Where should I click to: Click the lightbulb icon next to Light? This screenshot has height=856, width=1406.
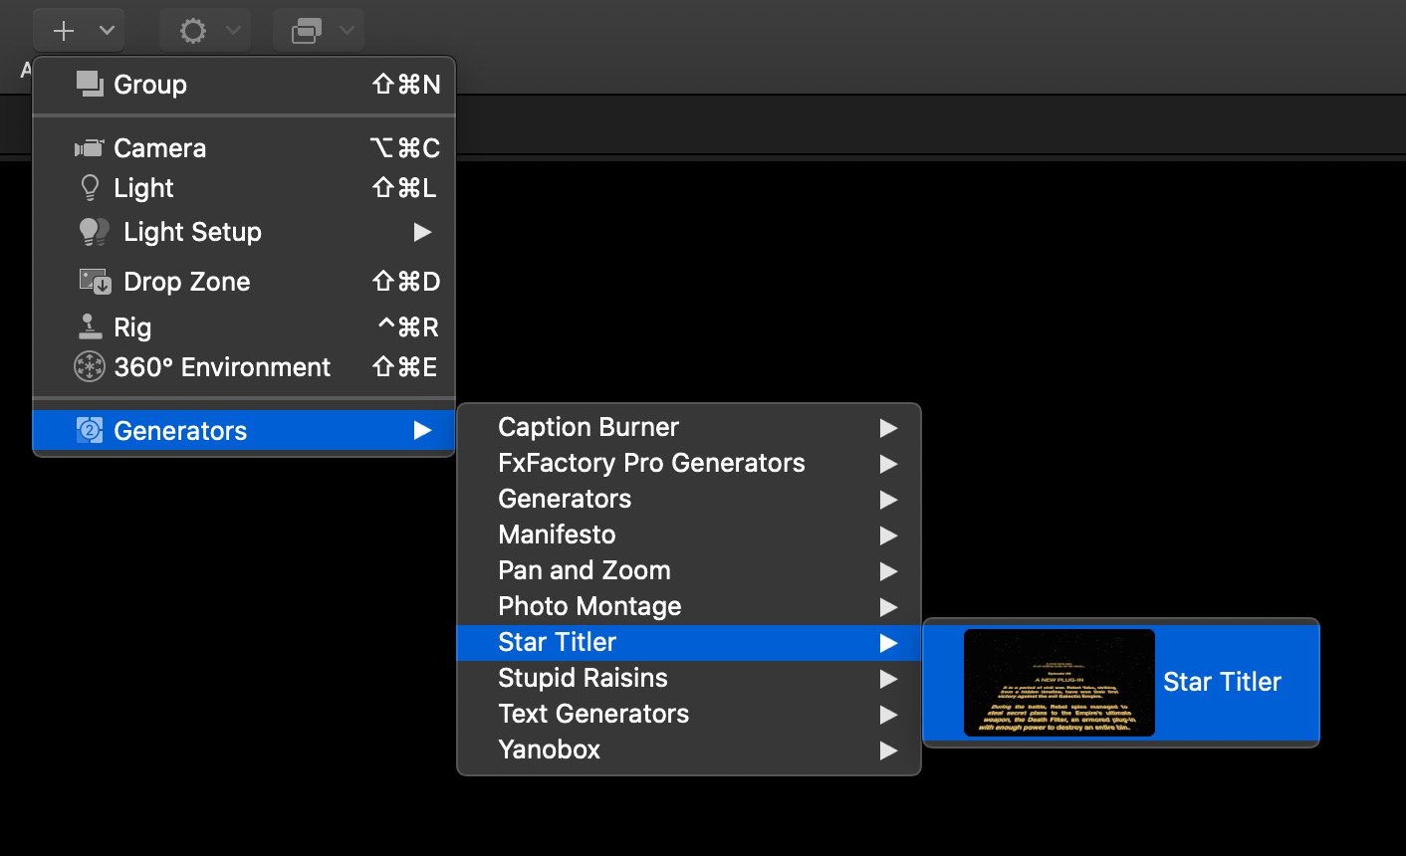click(90, 187)
